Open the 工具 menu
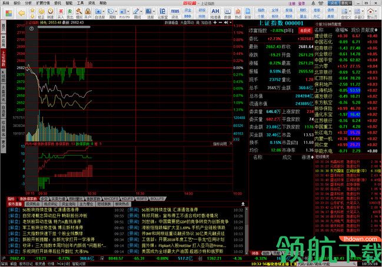 80,3
